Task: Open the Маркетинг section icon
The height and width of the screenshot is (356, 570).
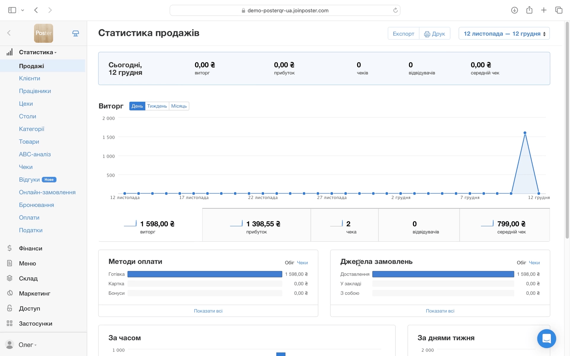Action: pyautogui.click(x=10, y=293)
